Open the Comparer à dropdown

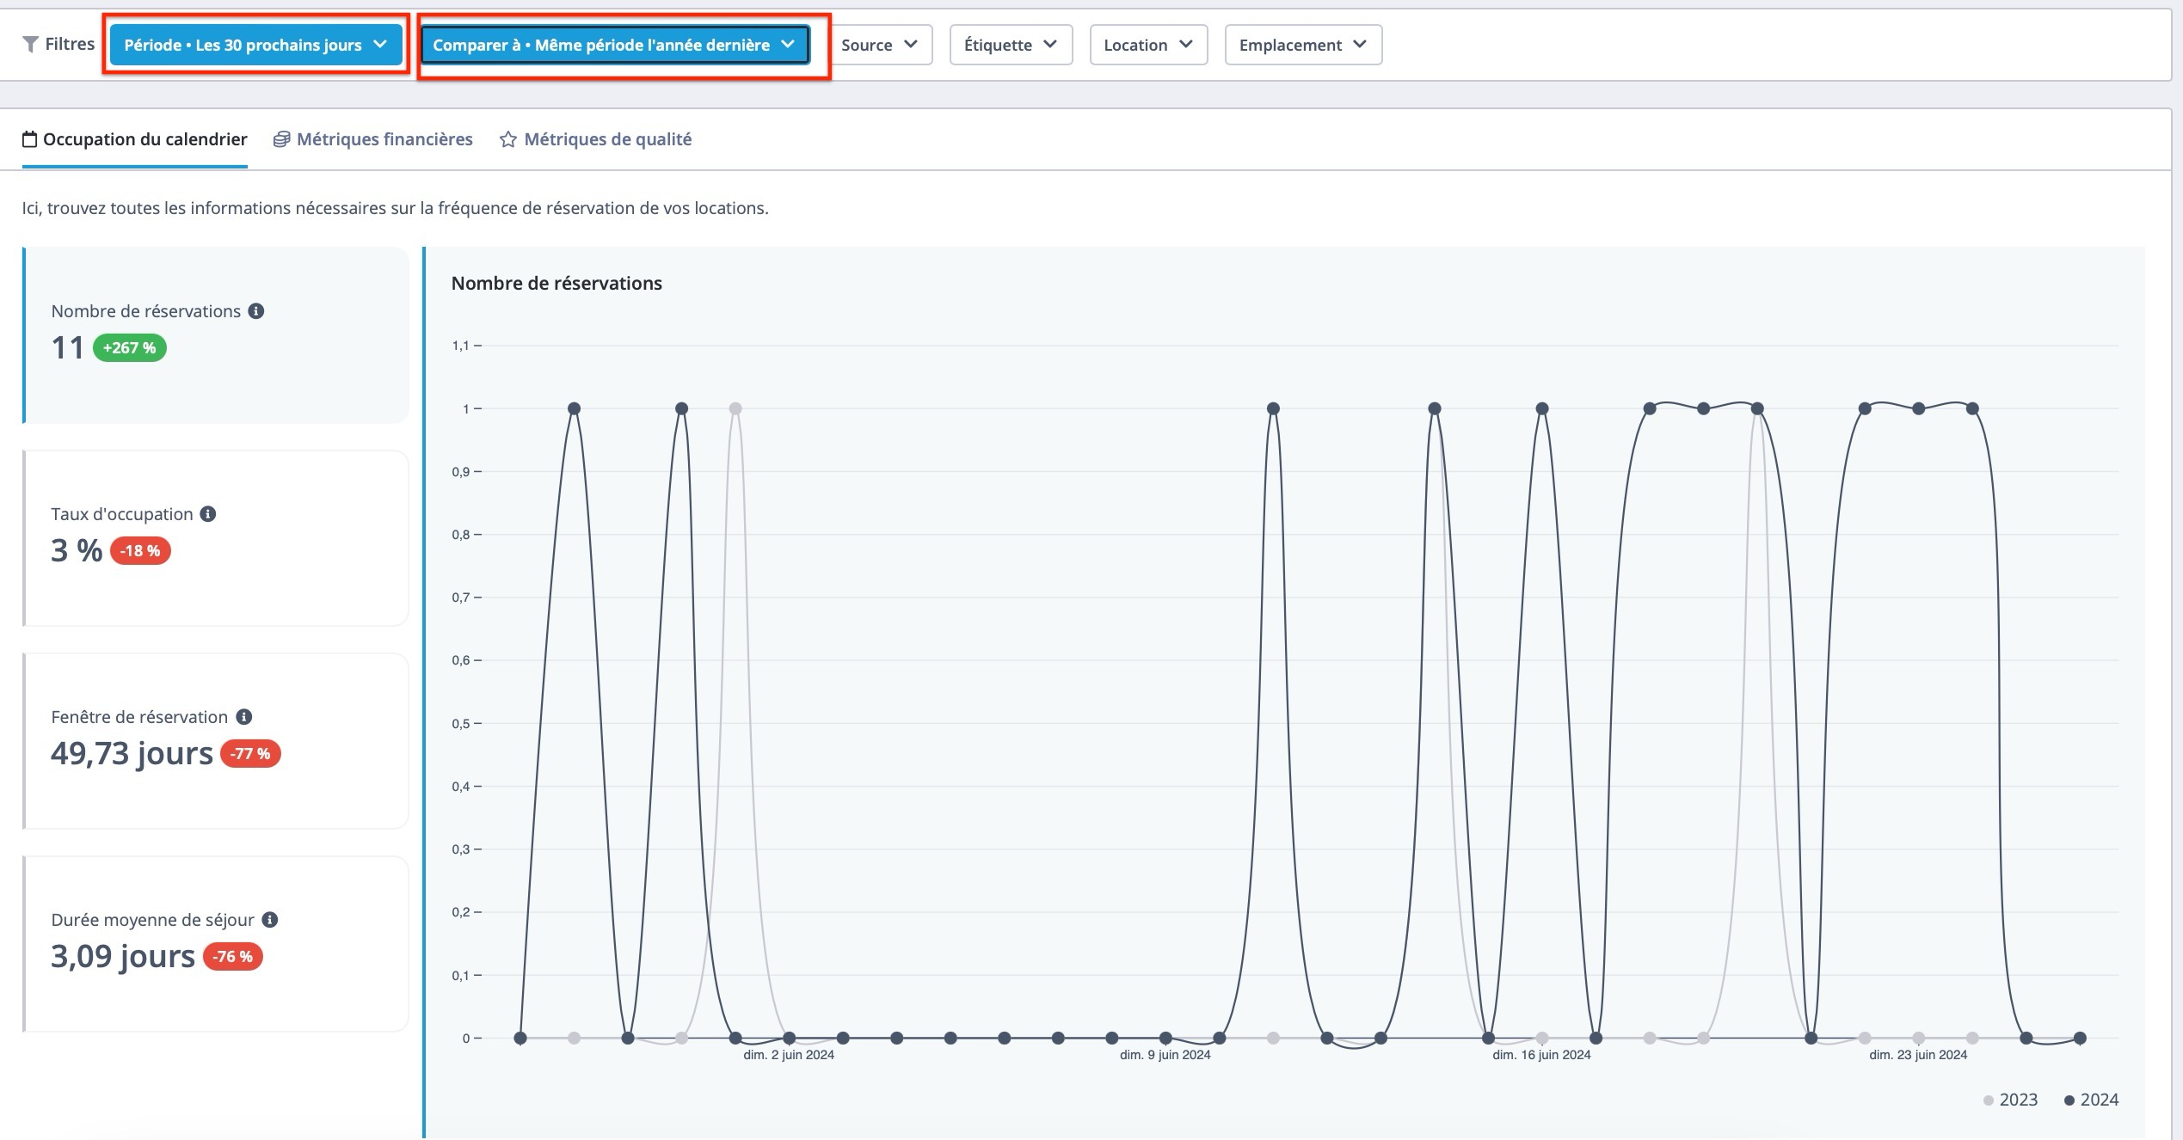pos(614,45)
